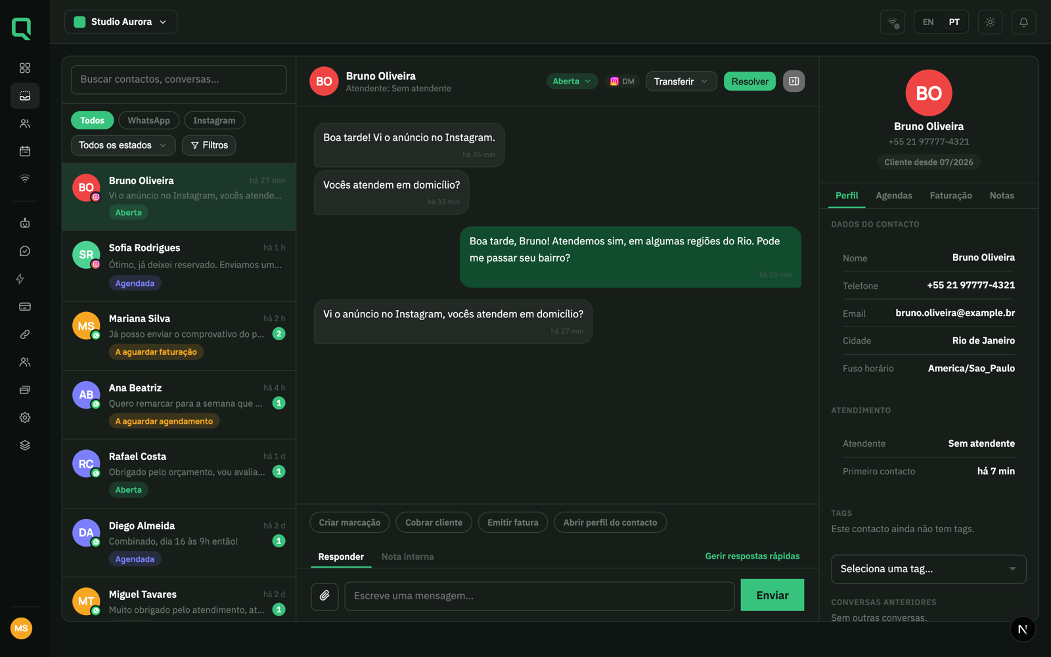Click Abrir perfil do contacto
Image resolution: width=1051 pixels, height=657 pixels.
coord(610,522)
